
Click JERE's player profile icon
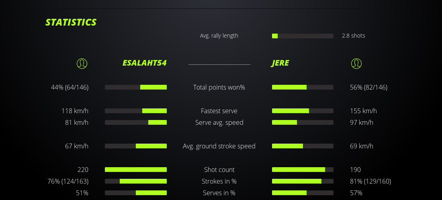[x=356, y=63]
